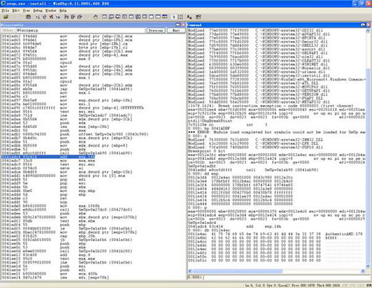Click the Open Source File toolbar icon
This screenshot has width=372, height=288.
6,17
